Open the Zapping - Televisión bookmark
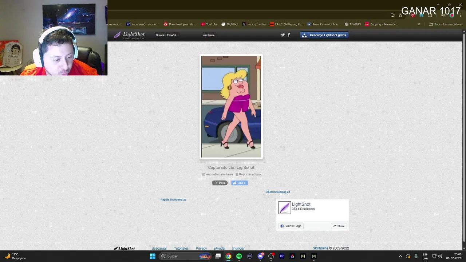Image resolution: width=466 pixels, height=262 pixels. [x=382, y=24]
